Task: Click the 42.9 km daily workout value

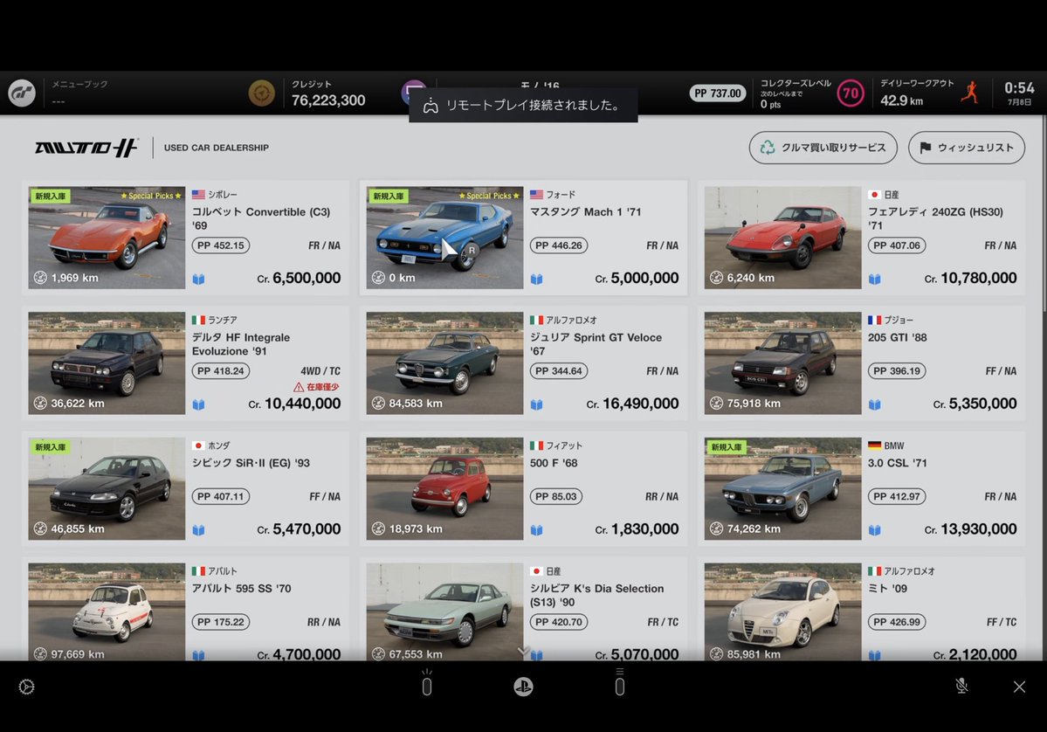Action: (x=901, y=100)
